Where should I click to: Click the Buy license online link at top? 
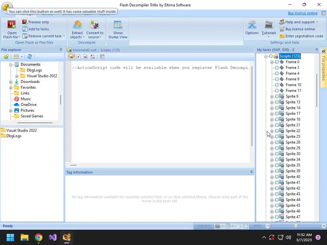[x=303, y=13]
